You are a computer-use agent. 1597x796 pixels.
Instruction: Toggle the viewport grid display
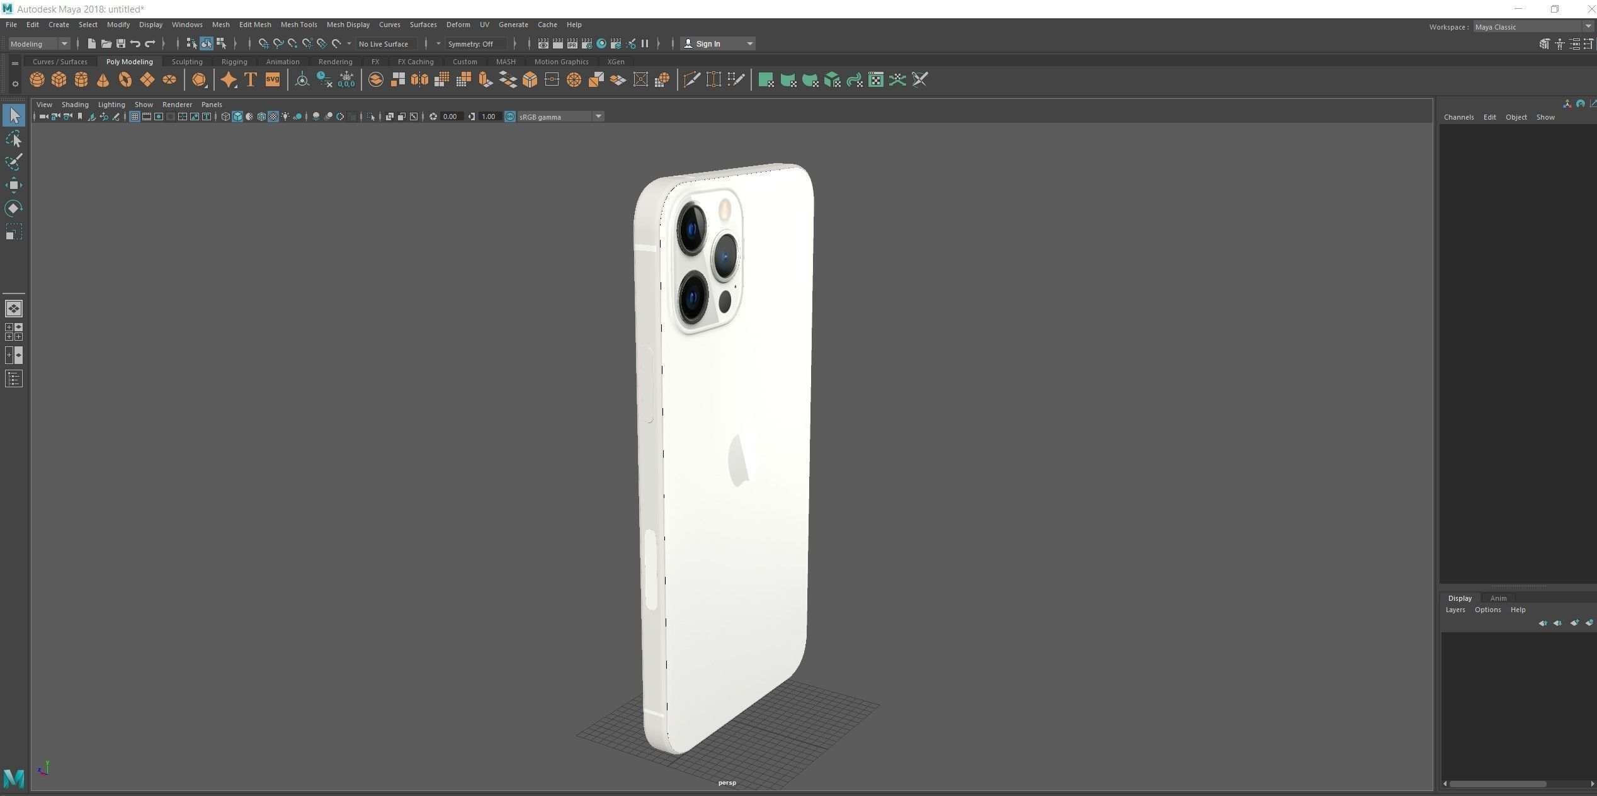point(135,117)
